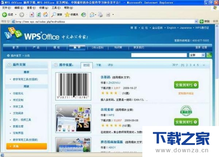
Task: Click the IE Forward arrow icon
Action: click(22, 15)
